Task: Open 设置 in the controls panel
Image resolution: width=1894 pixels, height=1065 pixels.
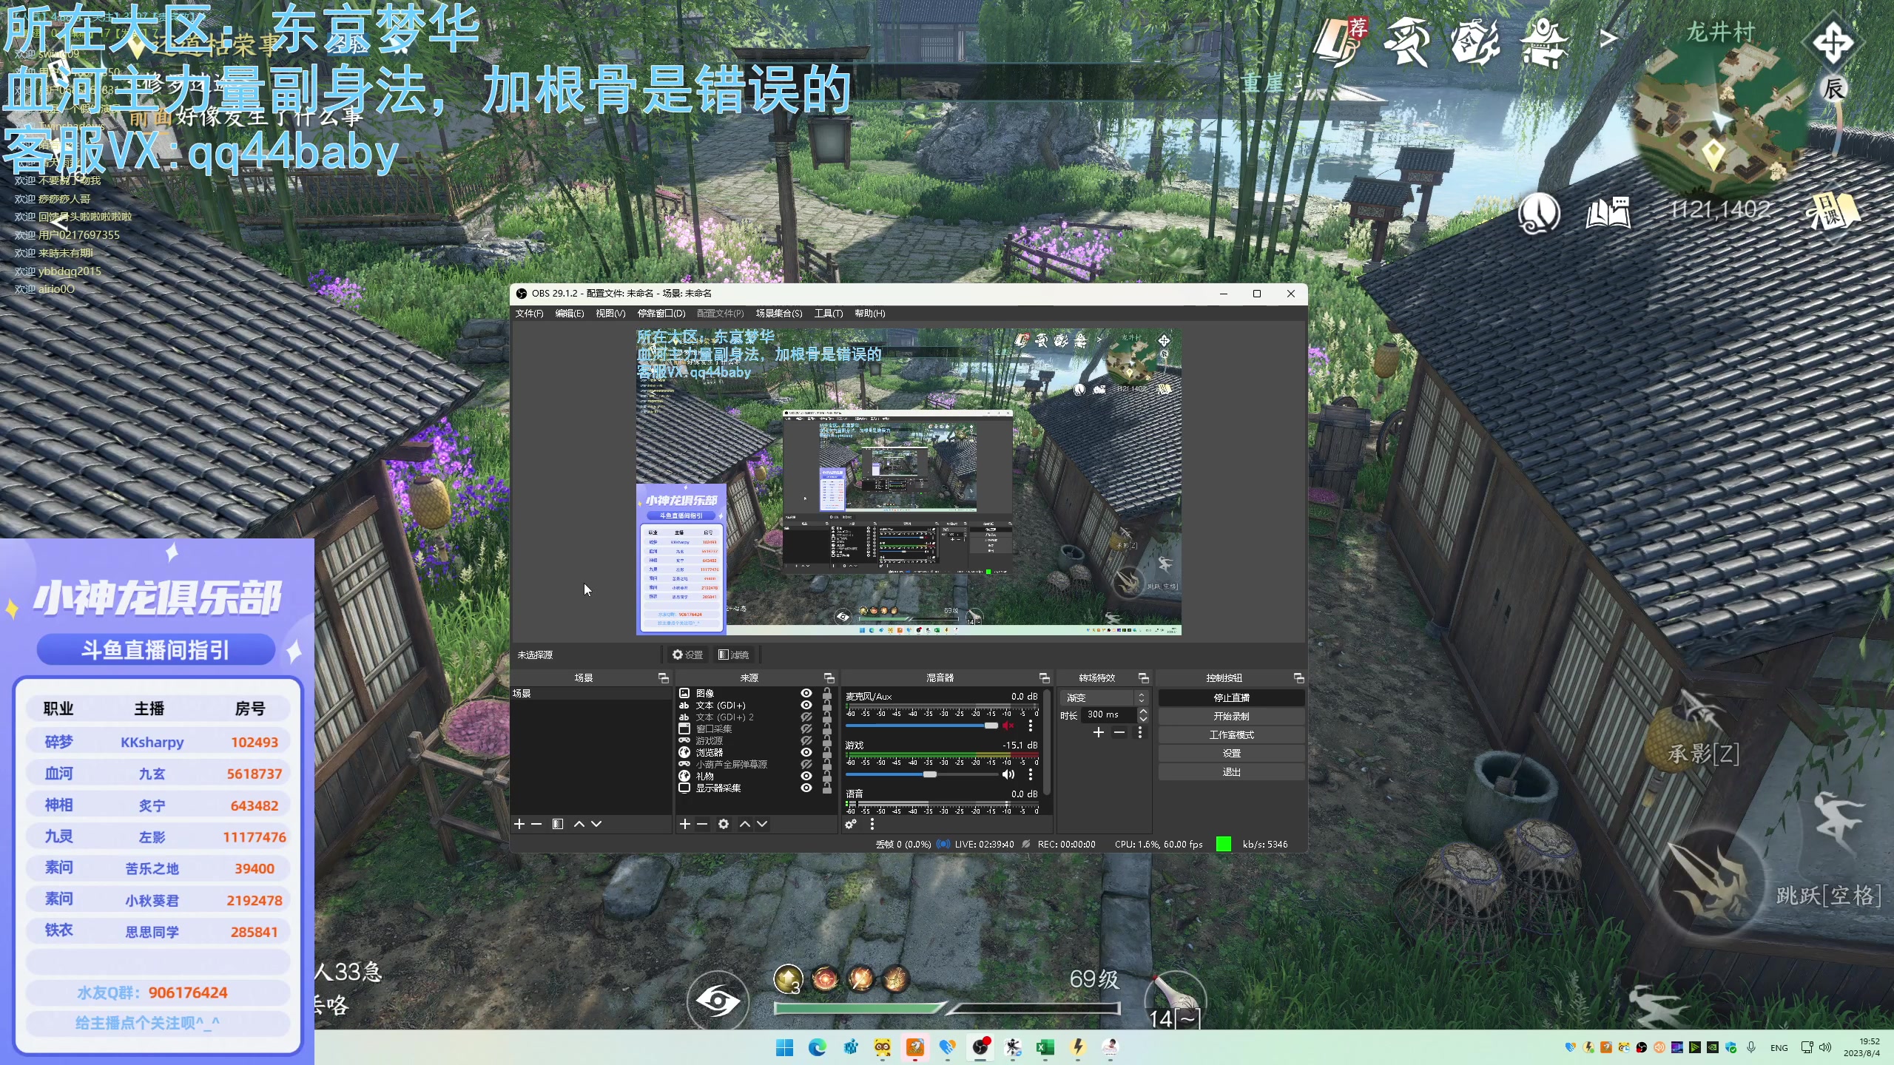Action: click(x=1231, y=753)
